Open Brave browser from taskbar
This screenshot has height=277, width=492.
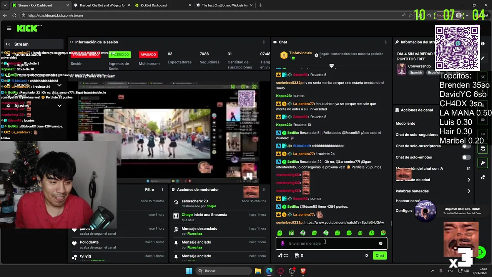tap(303, 271)
